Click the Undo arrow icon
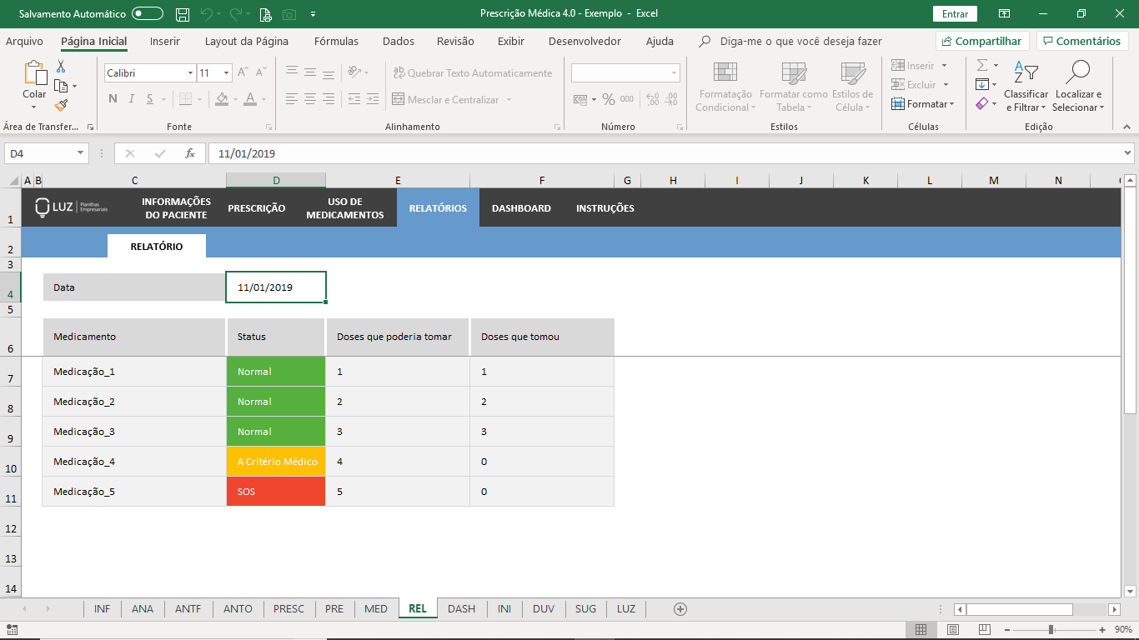The width and height of the screenshot is (1139, 640). point(207,14)
